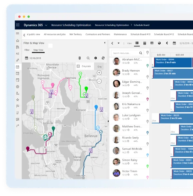Select the Grayscale map style

click(85, 66)
